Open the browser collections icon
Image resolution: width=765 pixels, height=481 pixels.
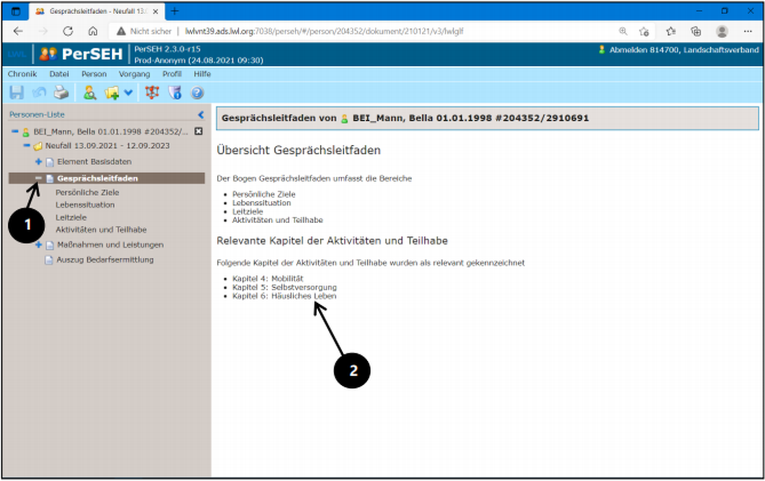tap(696, 31)
